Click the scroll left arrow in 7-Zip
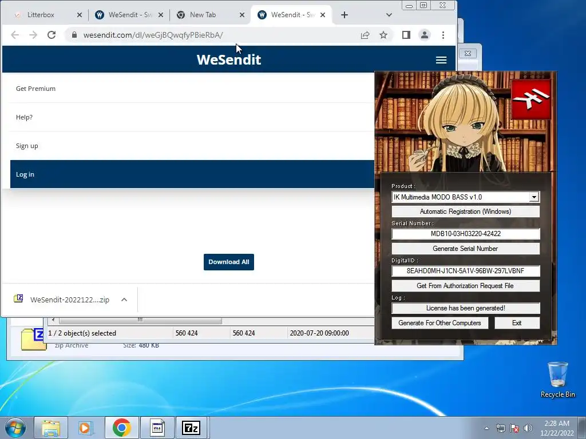The image size is (586, 439). click(53, 320)
